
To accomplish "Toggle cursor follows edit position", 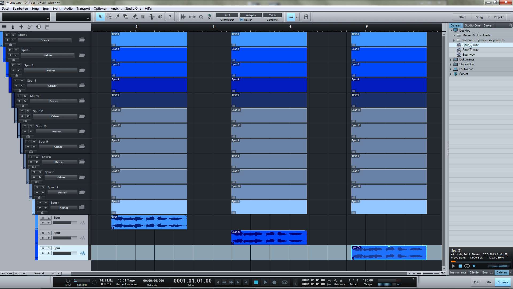I will coord(297,17).
